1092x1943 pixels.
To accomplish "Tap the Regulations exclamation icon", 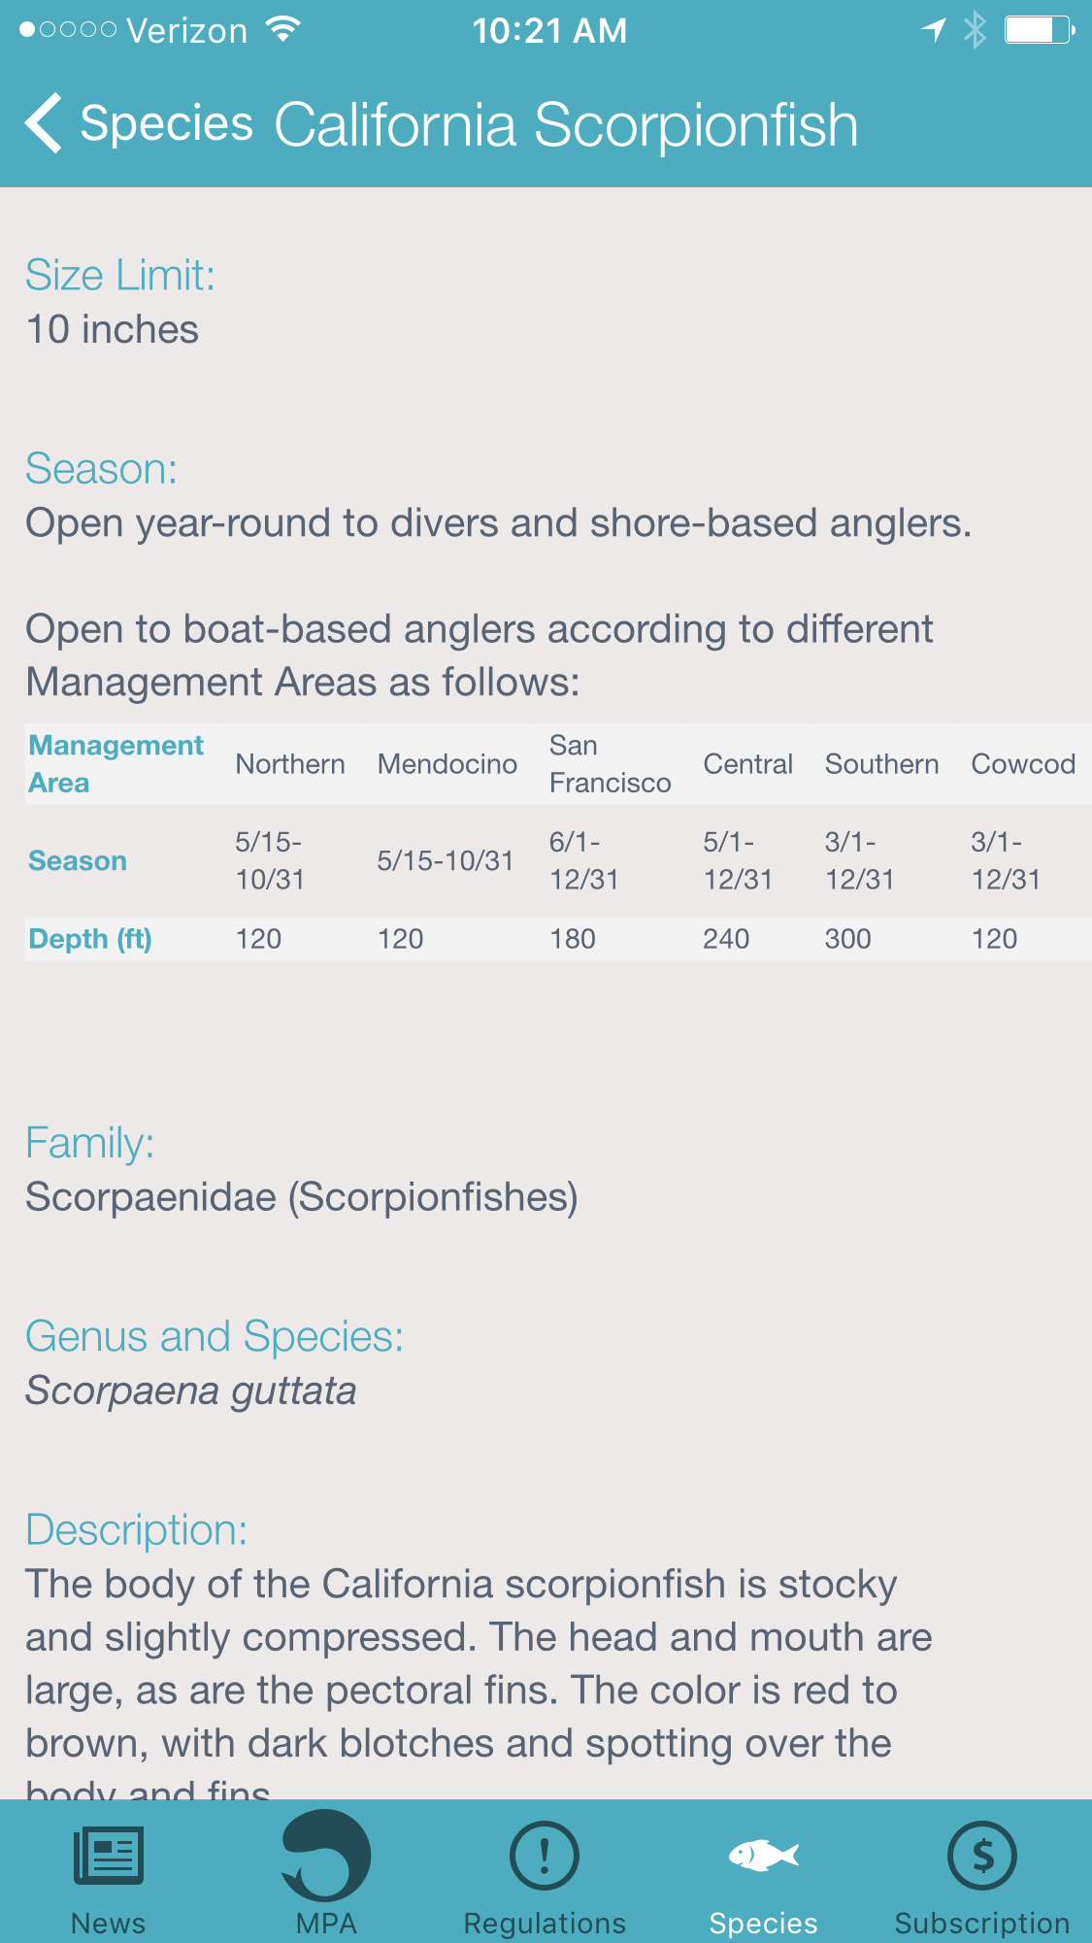I will [545, 1855].
